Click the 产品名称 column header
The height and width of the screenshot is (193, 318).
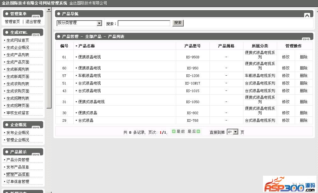coord(86,46)
